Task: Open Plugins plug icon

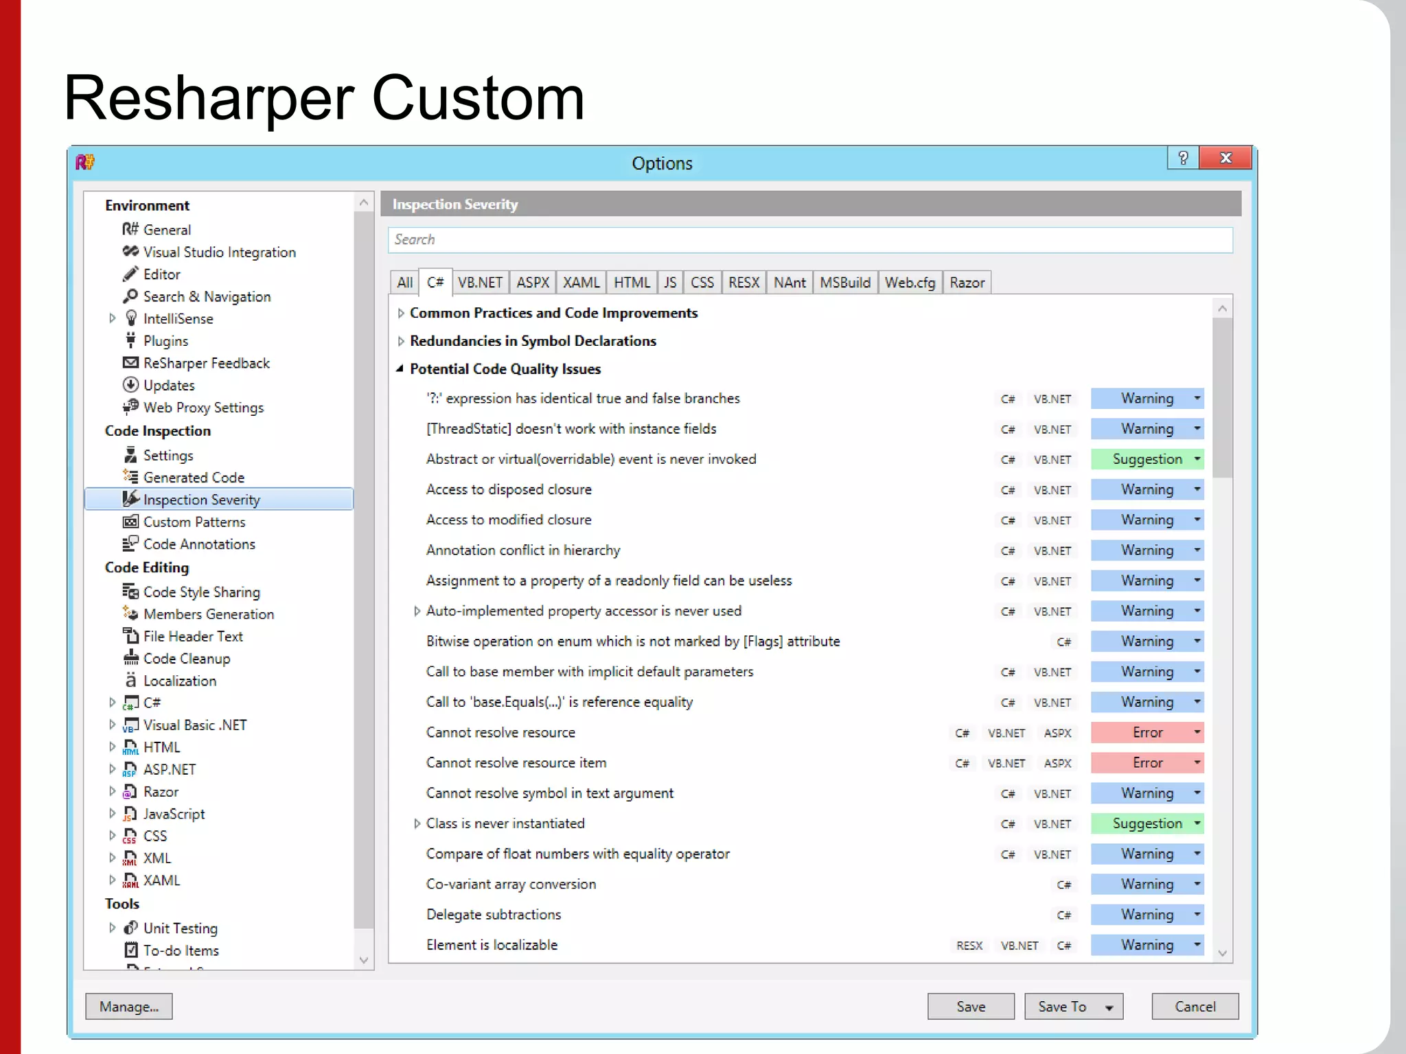Action: coord(130,340)
